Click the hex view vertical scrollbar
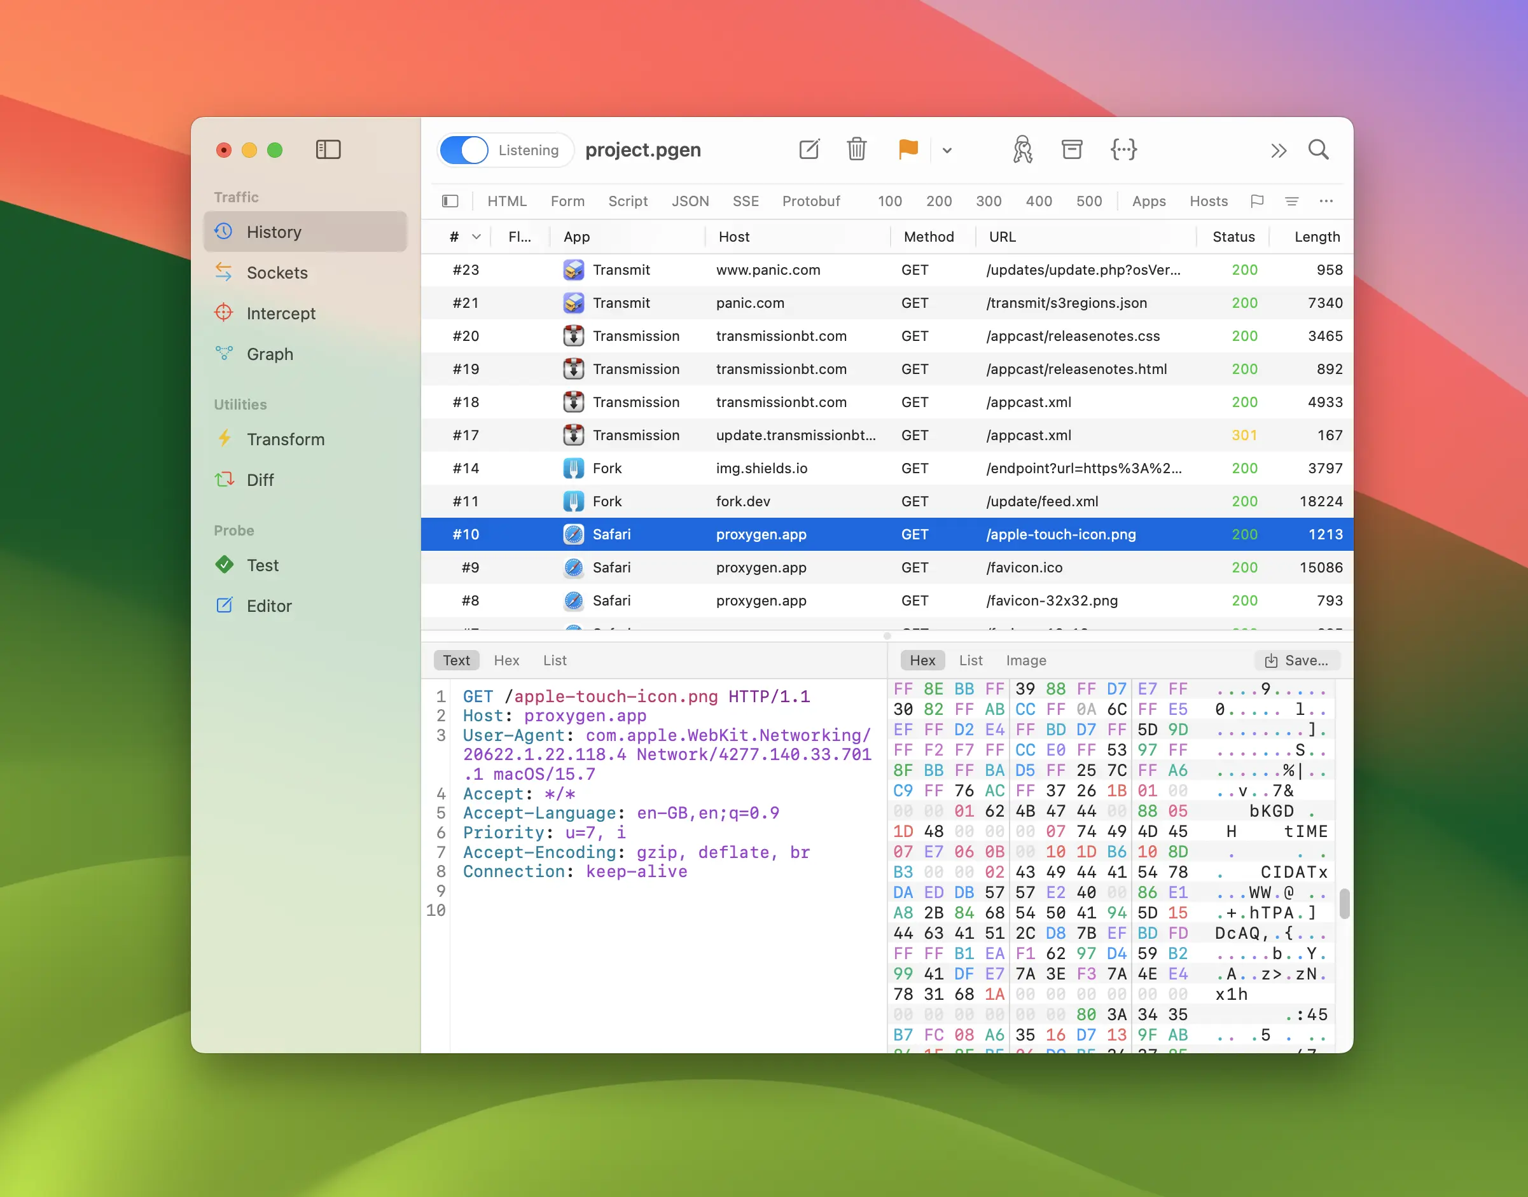 point(1344,903)
